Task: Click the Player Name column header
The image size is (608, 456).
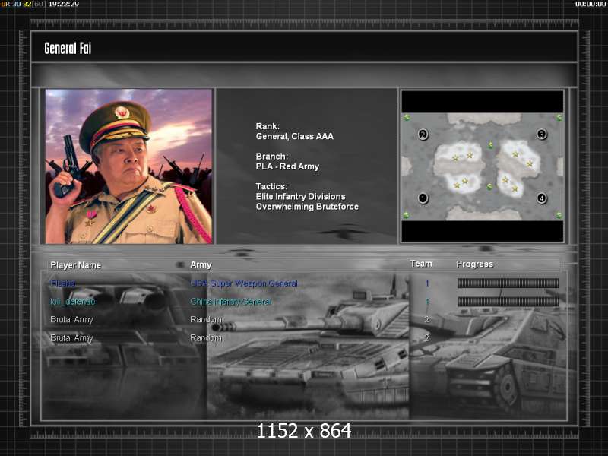Action: pos(75,265)
